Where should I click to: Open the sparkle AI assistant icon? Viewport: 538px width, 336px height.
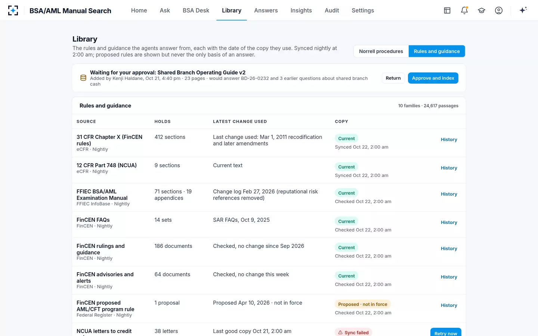coord(523,10)
